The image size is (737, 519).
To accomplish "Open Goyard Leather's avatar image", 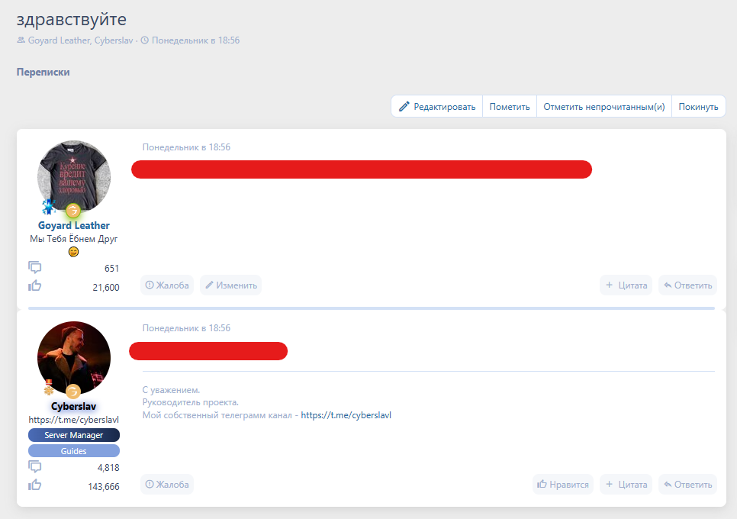I will (x=74, y=176).
